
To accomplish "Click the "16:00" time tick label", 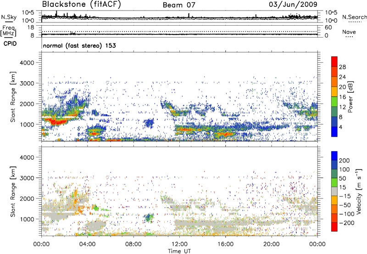I will [225, 244].
